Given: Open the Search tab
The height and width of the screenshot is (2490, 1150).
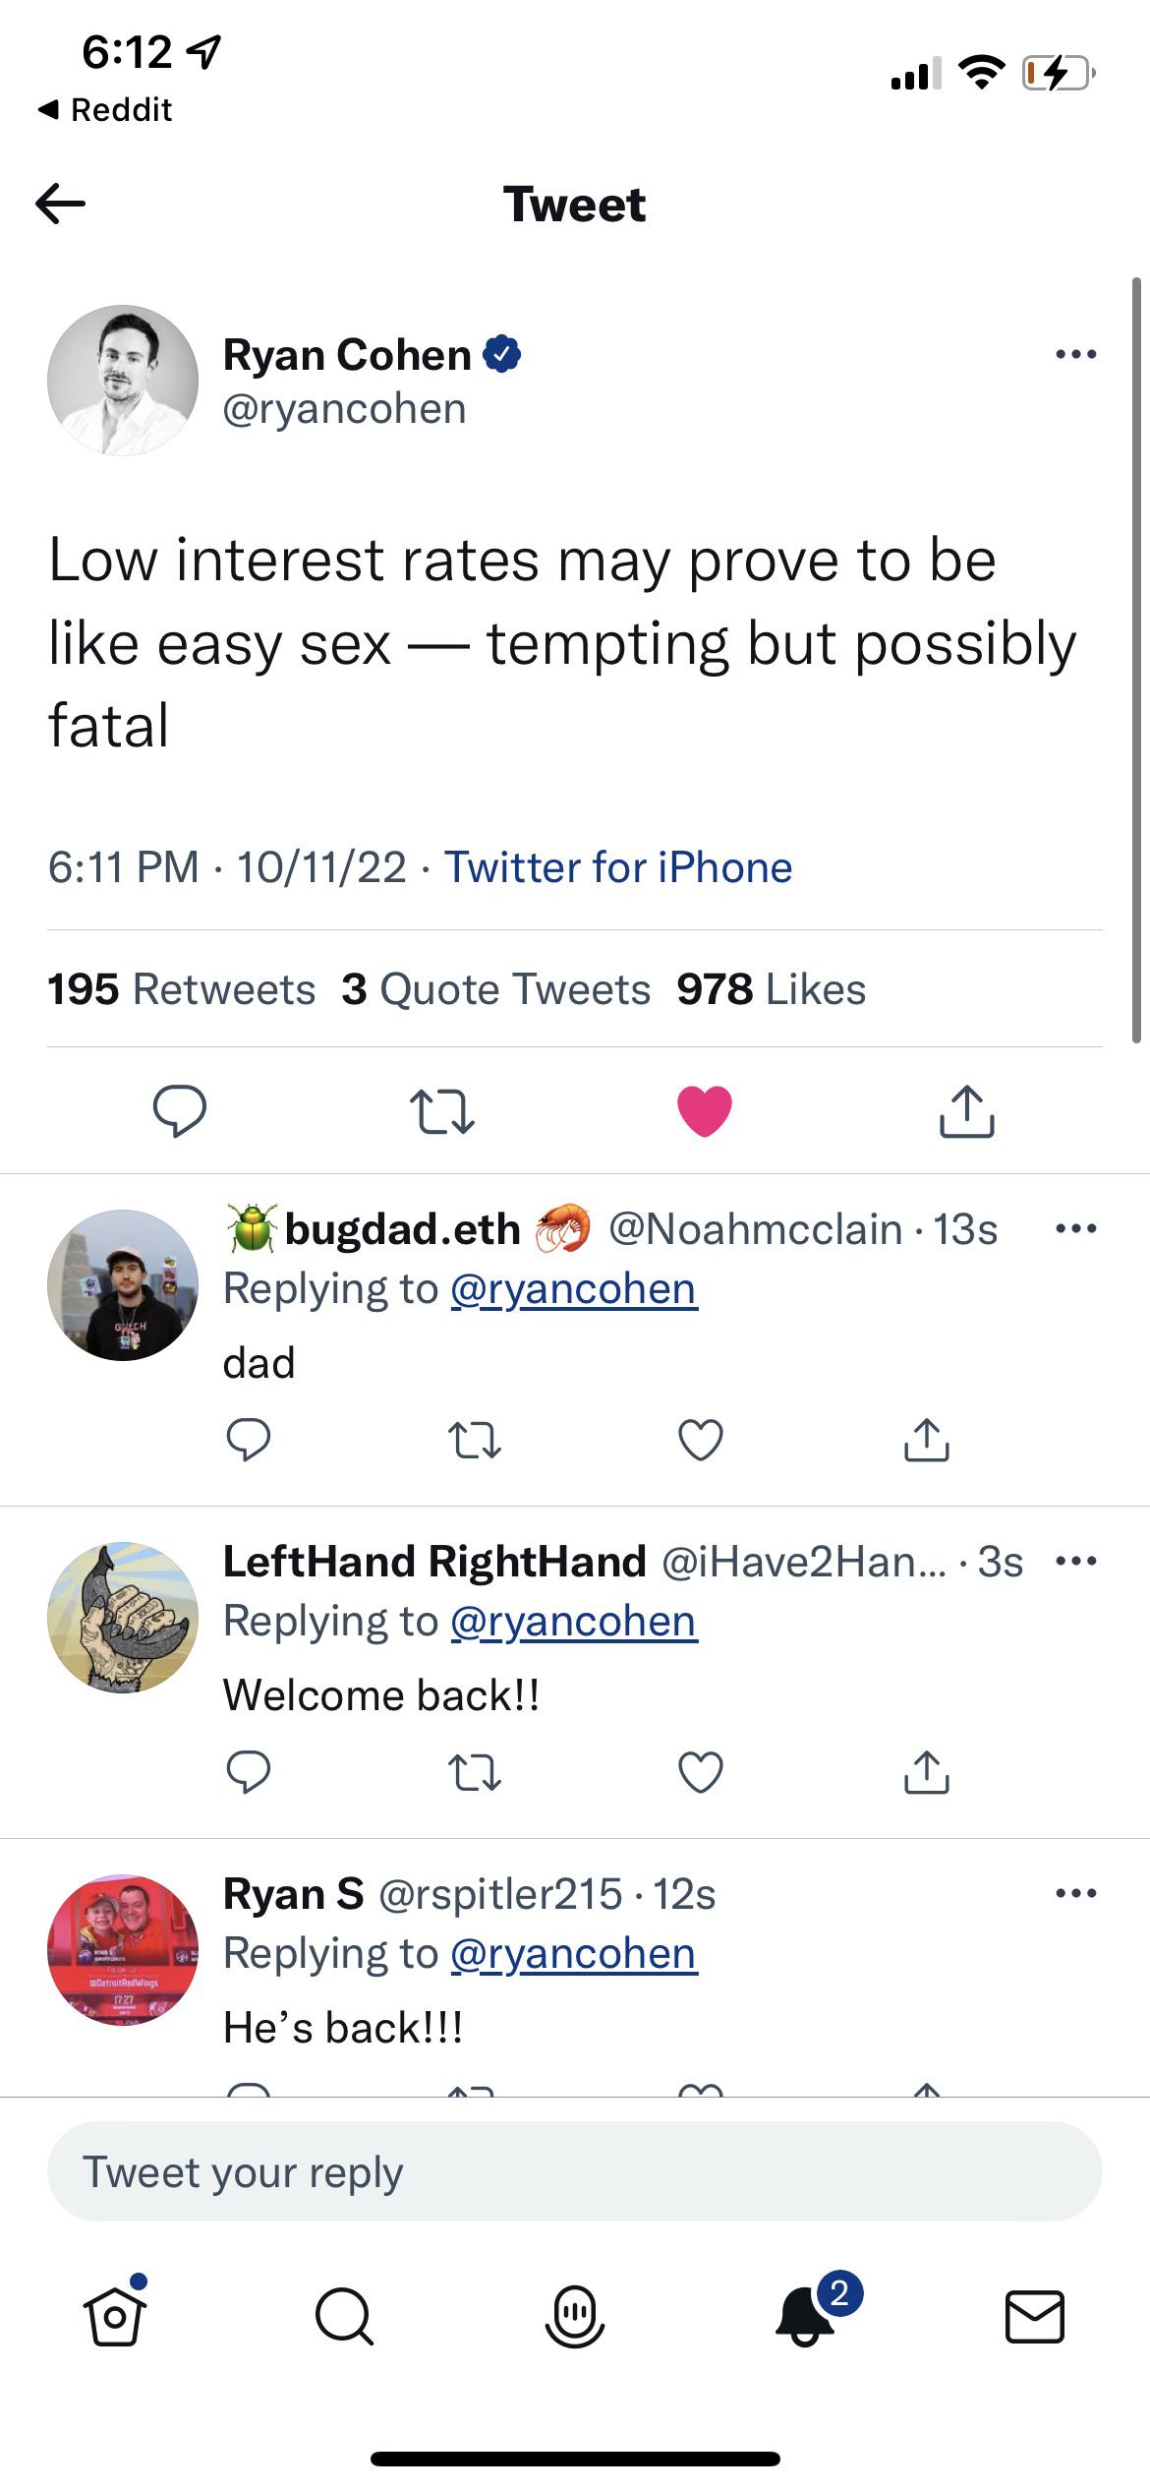Looking at the screenshot, I should [x=344, y=2316].
